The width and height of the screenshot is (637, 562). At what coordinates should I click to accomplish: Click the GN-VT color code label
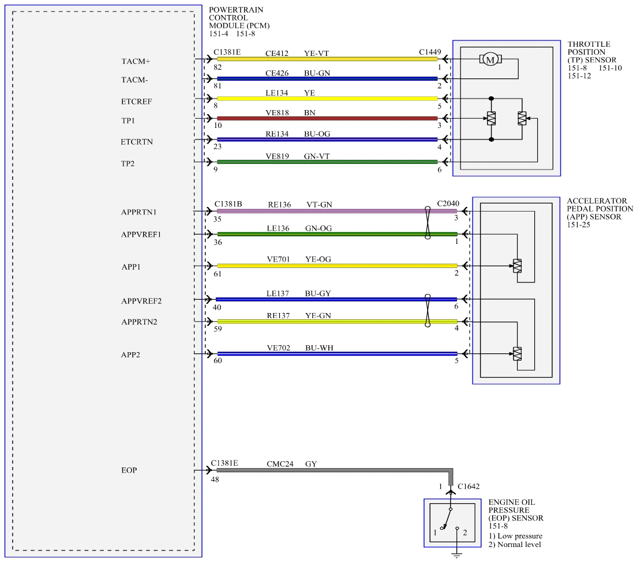coord(317,156)
